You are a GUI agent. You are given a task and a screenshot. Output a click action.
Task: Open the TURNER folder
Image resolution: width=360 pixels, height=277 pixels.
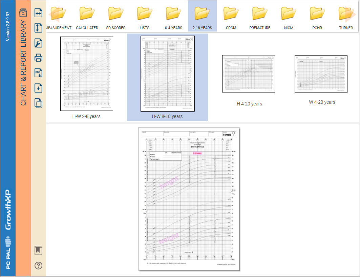(346, 18)
